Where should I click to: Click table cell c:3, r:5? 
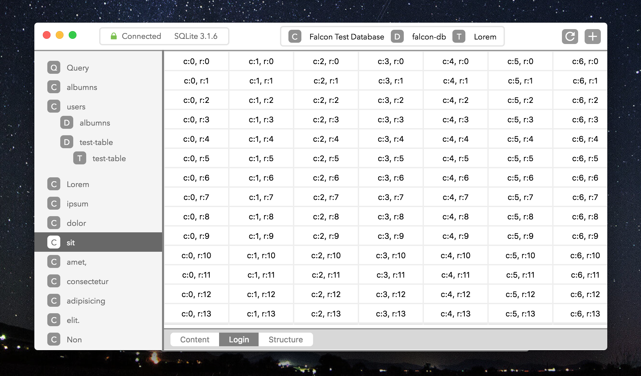(x=390, y=158)
